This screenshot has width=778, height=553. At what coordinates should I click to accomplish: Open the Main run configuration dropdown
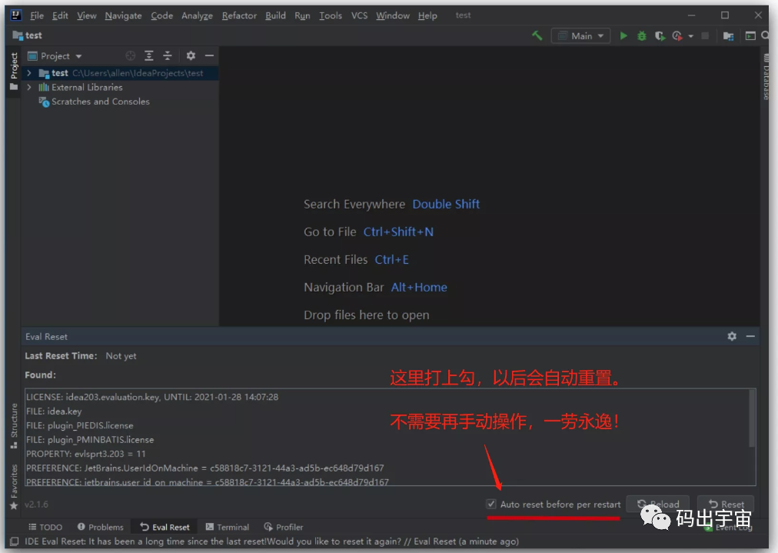pos(580,35)
